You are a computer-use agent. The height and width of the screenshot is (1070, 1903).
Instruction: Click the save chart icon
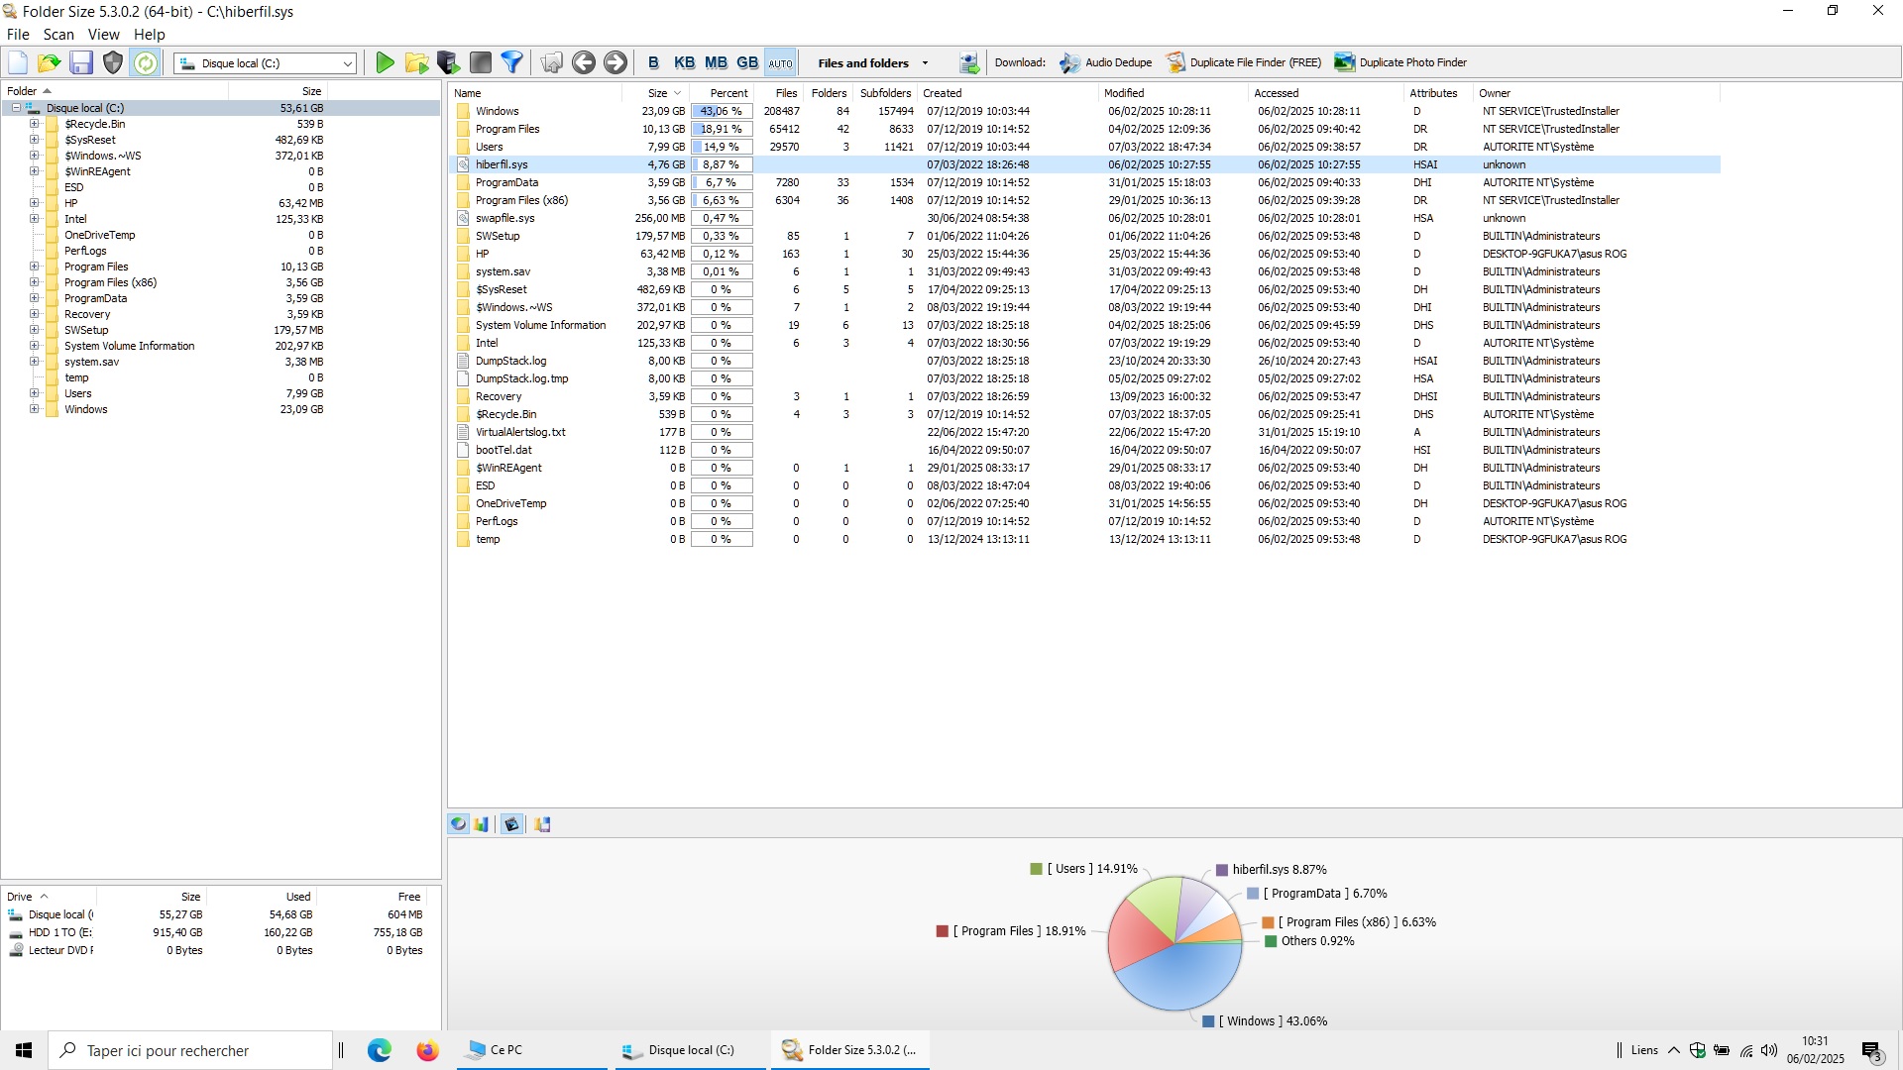pos(542,824)
